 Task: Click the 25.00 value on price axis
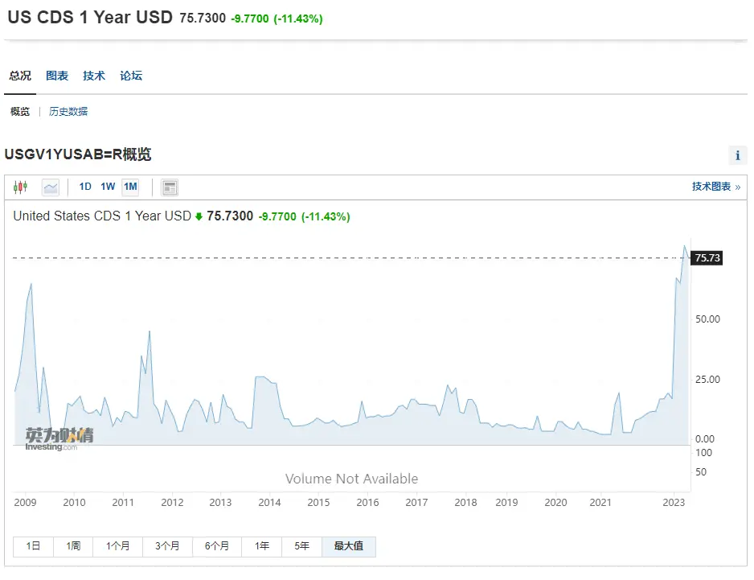707,379
